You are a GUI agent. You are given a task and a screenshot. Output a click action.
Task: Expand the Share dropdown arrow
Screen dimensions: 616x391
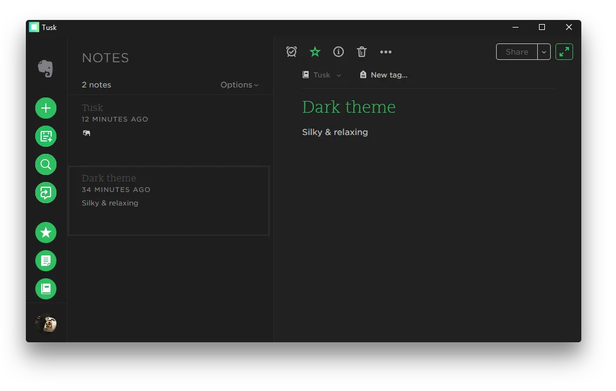(x=544, y=52)
